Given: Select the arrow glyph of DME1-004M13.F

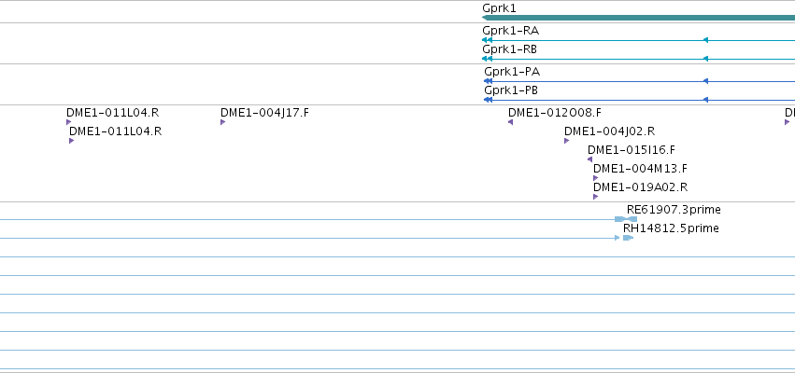Looking at the screenshot, I should click(x=595, y=178).
